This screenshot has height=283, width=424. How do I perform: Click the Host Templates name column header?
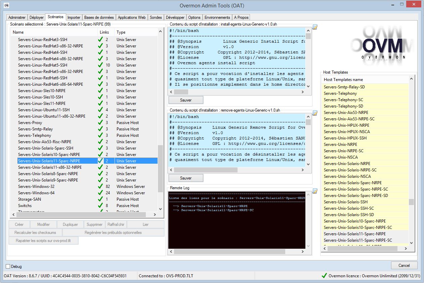pos(365,80)
